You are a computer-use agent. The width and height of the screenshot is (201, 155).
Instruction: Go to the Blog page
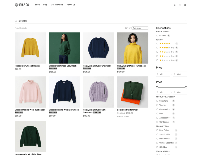tap(45, 5)
